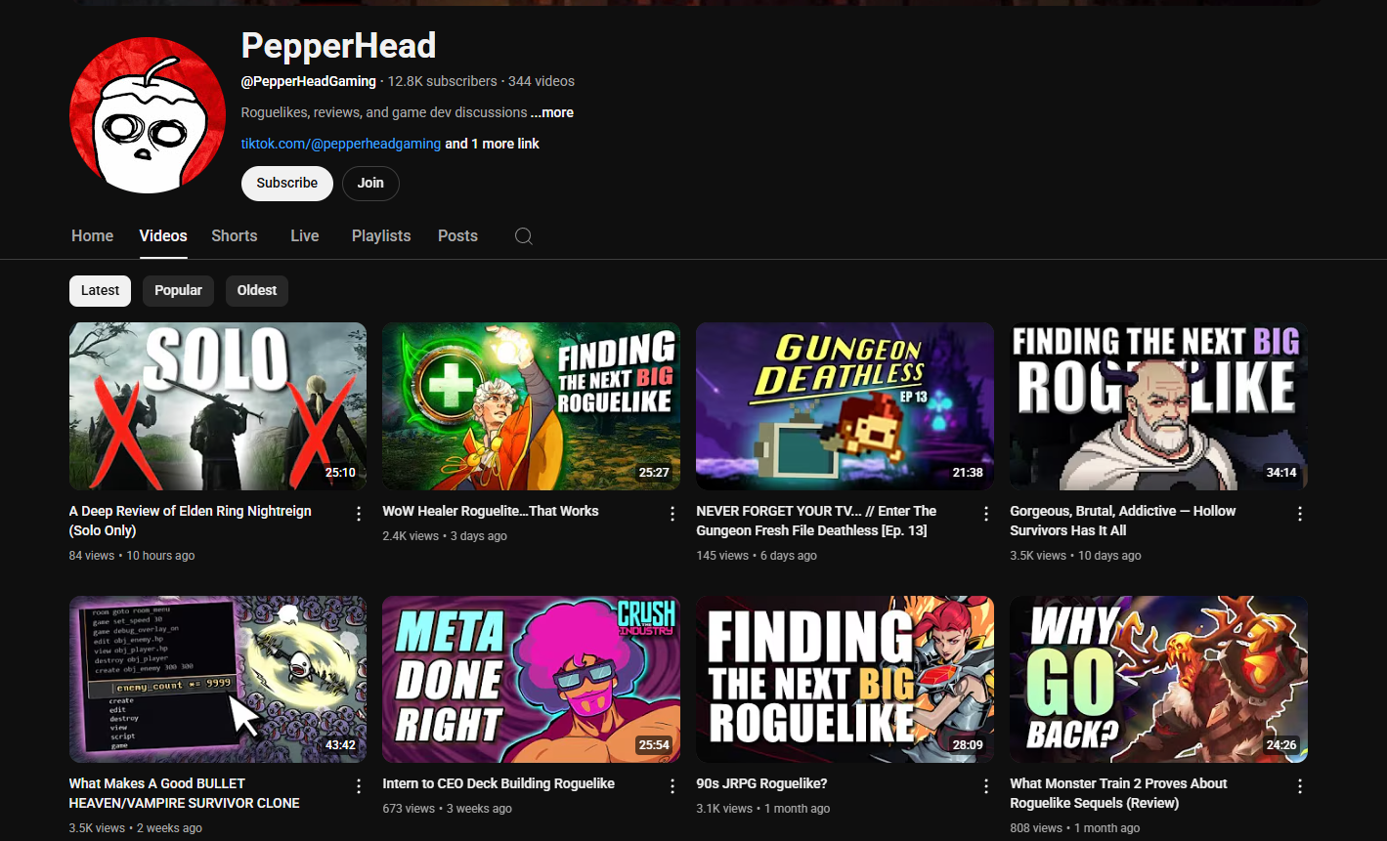Open the tiktok.com/@pepperheadgaming link
The image size is (1387, 841).
(341, 144)
